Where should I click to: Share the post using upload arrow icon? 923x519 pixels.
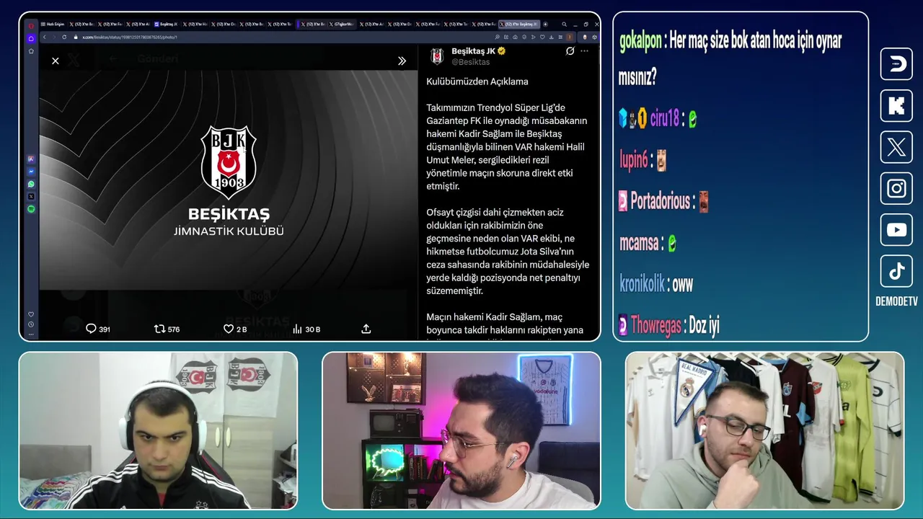tap(366, 329)
